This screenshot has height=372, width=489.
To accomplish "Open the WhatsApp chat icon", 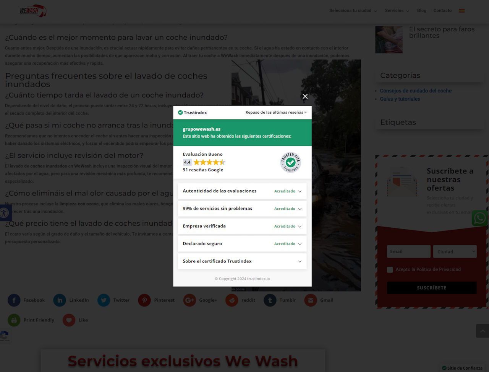I will 479,218.
